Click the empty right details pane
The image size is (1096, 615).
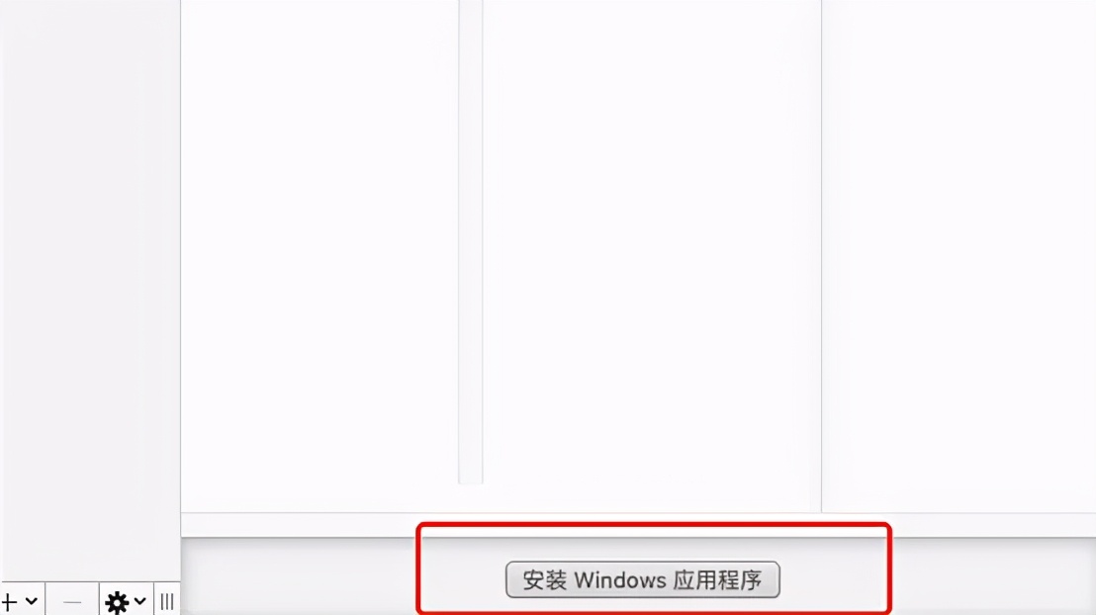click(959, 255)
